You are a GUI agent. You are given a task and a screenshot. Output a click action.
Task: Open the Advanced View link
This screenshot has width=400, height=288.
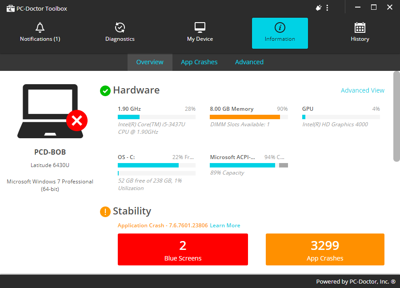pyautogui.click(x=362, y=90)
